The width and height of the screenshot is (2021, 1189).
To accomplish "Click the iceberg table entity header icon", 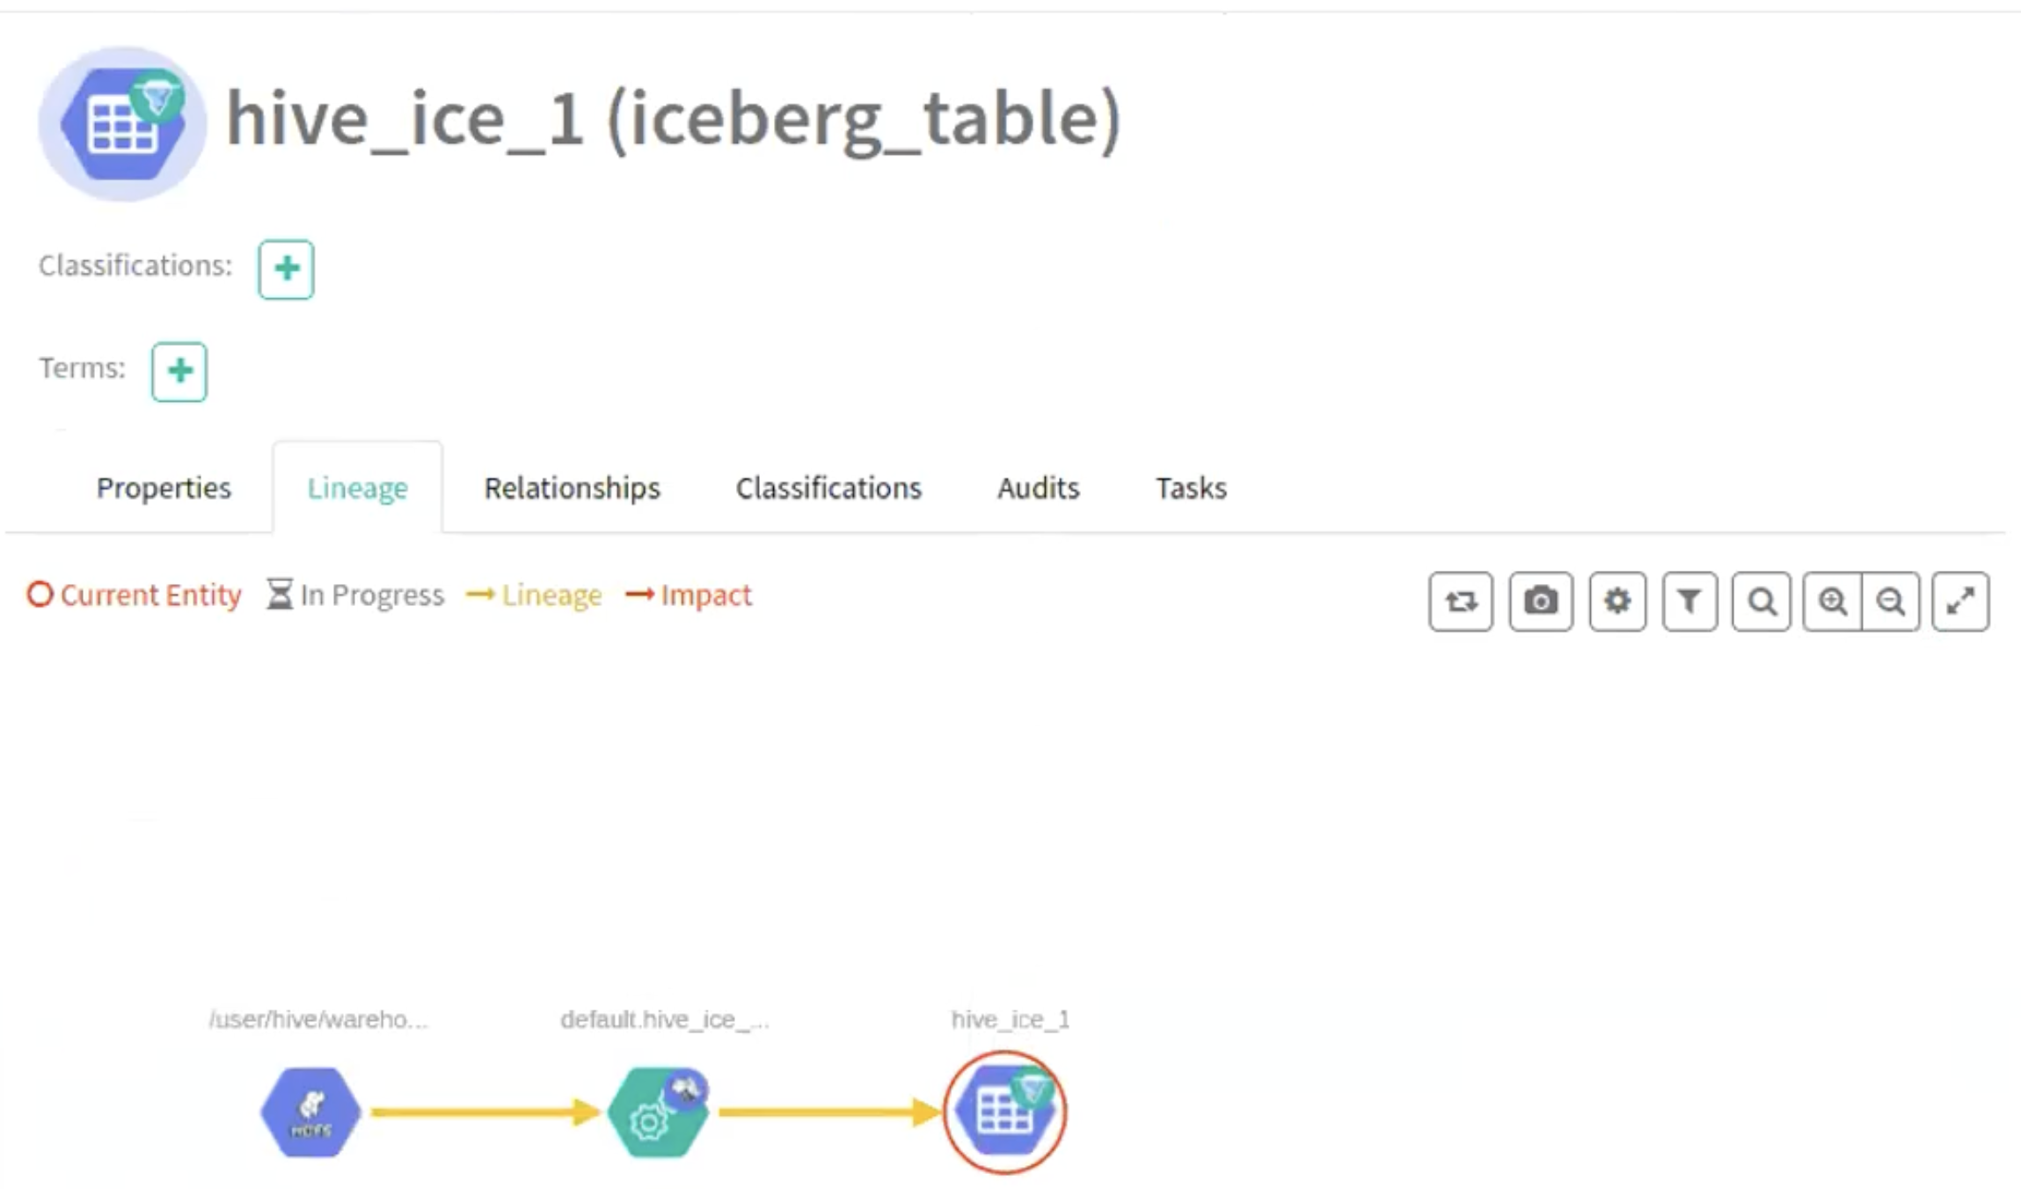I will pos(122,124).
